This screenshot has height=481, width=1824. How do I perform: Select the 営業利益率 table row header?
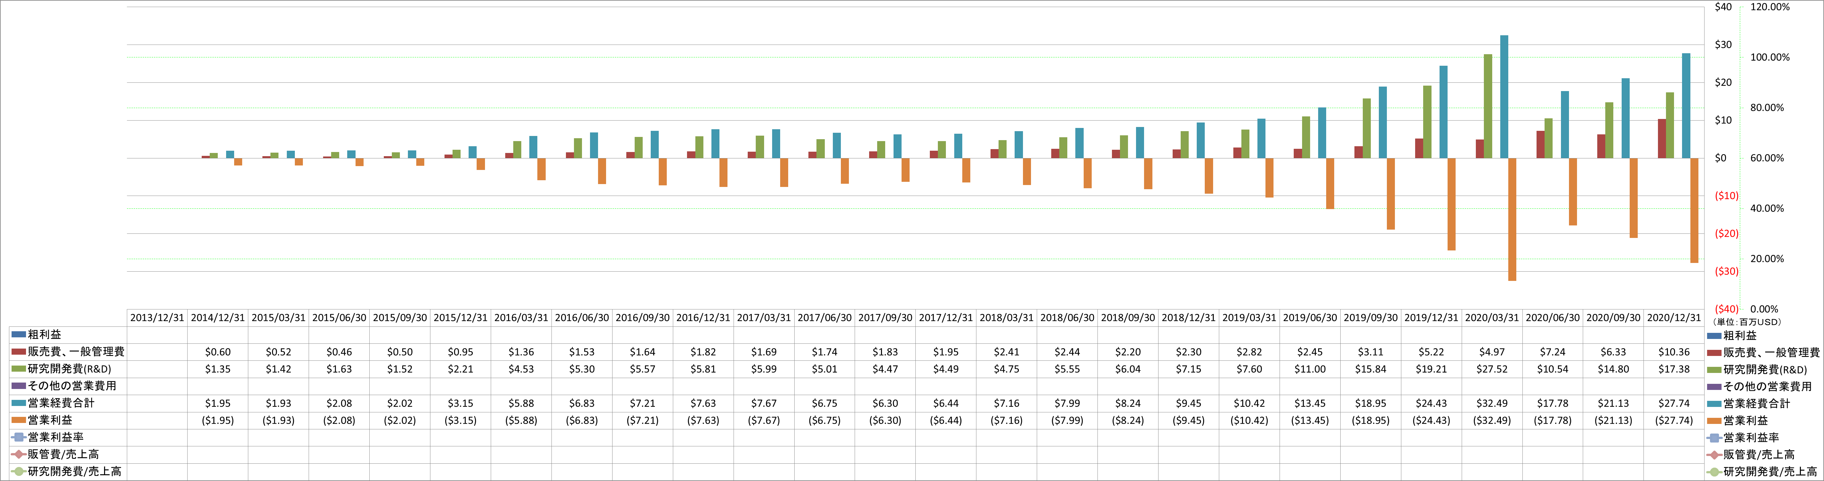[68, 437]
